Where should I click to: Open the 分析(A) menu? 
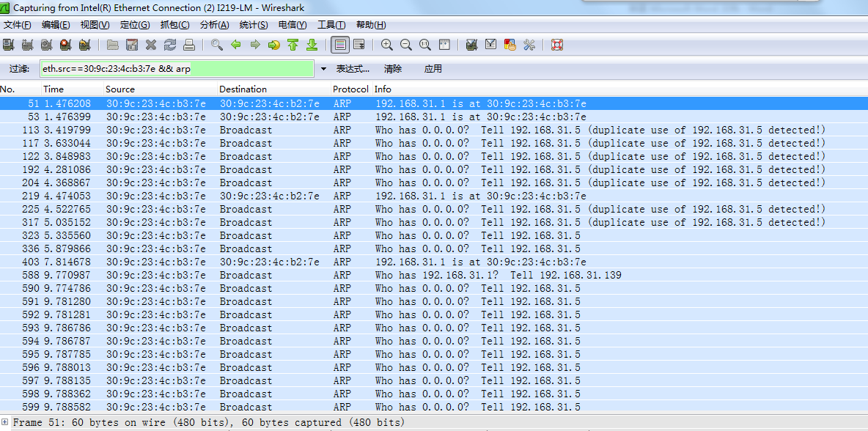pyautogui.click(x=215, y=25)
